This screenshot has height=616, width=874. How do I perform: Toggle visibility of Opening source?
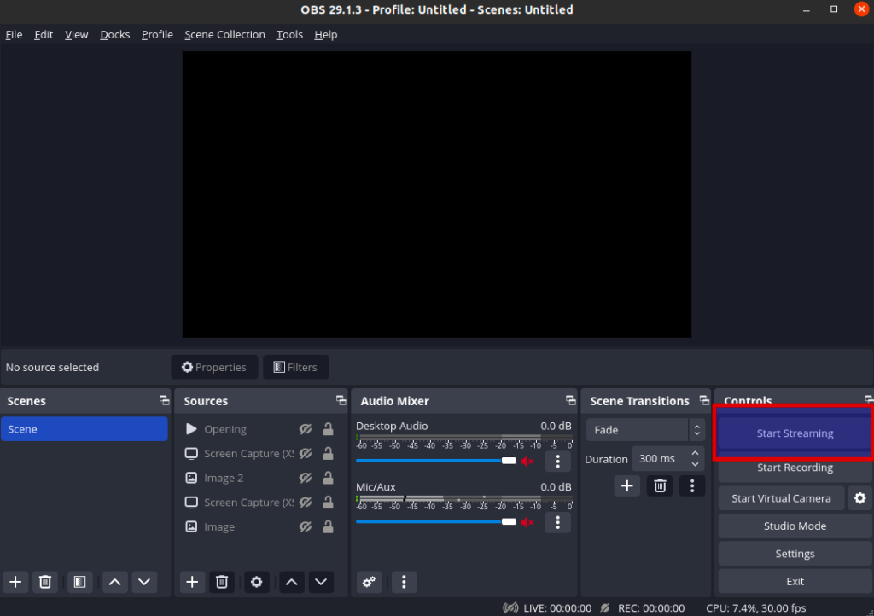[306, 429]
